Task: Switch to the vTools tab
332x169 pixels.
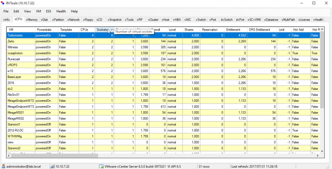Action: click(x=129, y=20)
